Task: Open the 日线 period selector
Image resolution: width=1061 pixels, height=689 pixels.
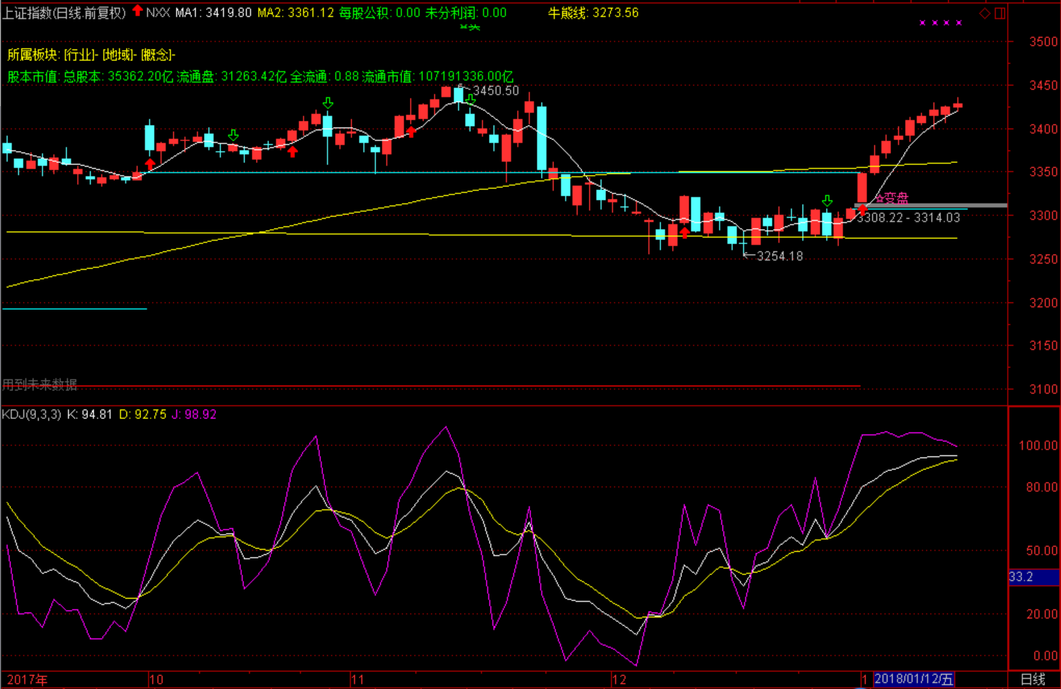Action: point(1033,679)
